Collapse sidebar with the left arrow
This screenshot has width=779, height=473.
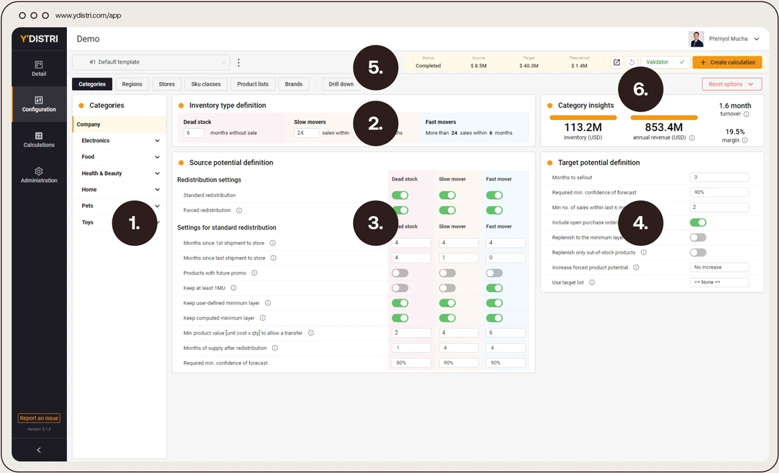[38, 450]
